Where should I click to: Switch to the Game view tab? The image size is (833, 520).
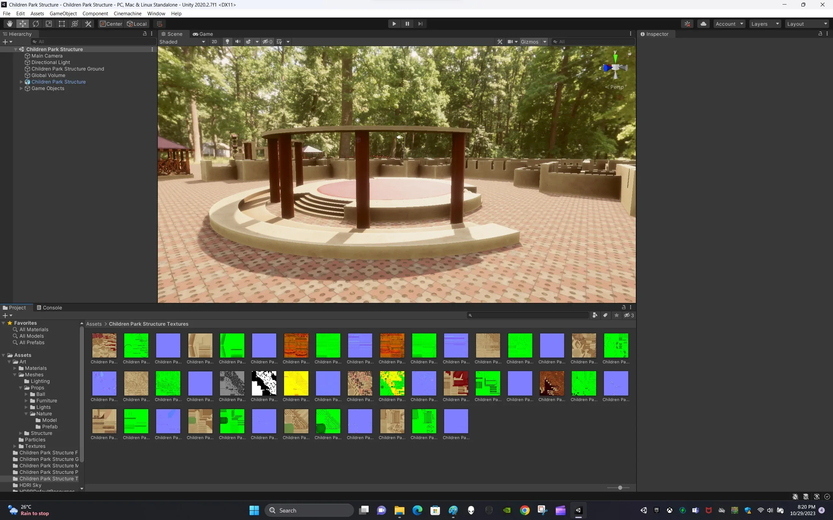tap(203, 34)
